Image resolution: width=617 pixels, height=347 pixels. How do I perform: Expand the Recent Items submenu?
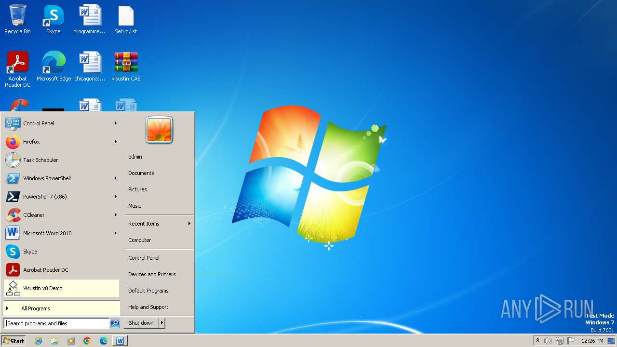tap(159, 224)
